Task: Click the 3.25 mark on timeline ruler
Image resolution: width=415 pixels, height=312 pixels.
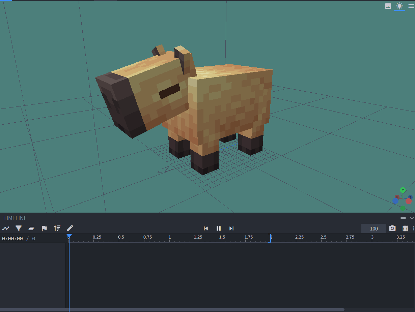Action: tap(400, 237)
